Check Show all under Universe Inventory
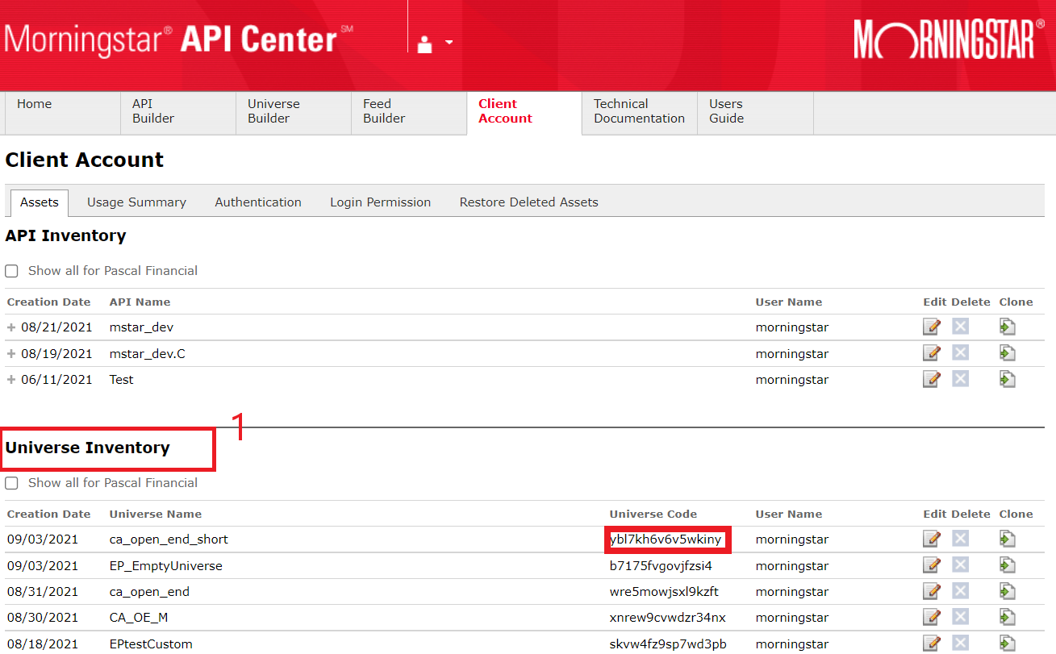This screenshot has width=1056, height=654. [11, 483]
